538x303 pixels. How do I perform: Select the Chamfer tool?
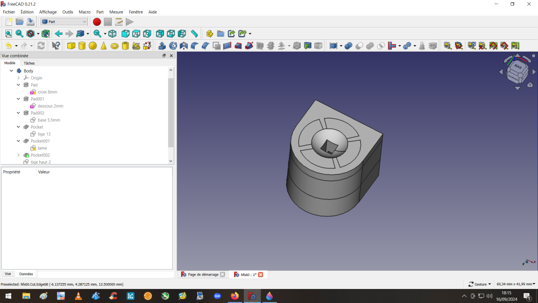click(x=206, y=46)
